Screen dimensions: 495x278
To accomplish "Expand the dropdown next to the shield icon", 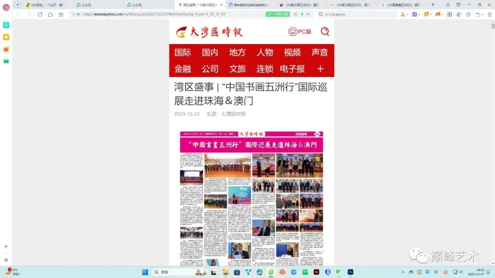I will 431,15.
